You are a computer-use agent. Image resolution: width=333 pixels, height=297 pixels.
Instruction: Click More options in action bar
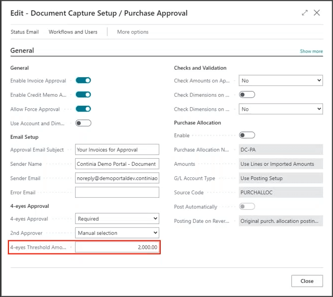point(133,32)
